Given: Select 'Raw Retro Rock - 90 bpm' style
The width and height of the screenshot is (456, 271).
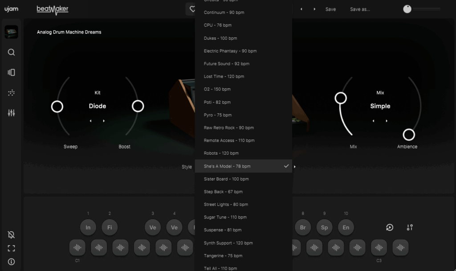Looking at the screenshot, I should [228, 128].
